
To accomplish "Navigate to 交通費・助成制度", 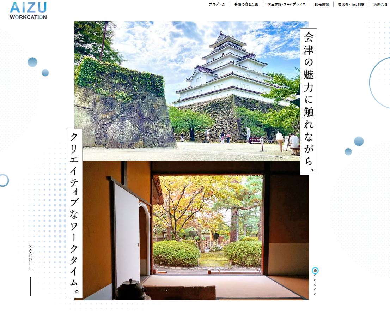I will (x=351, y=5).
